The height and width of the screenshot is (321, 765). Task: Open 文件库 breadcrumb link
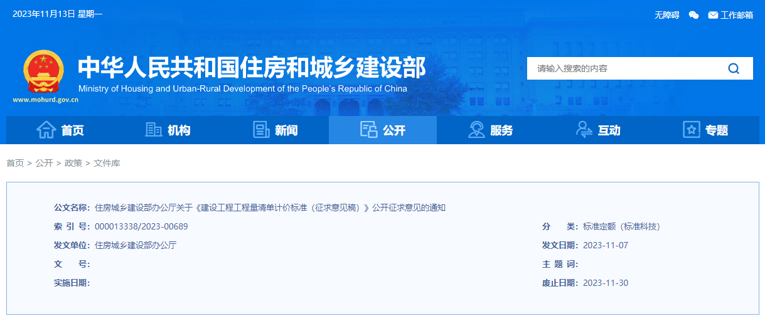[107, 163]
